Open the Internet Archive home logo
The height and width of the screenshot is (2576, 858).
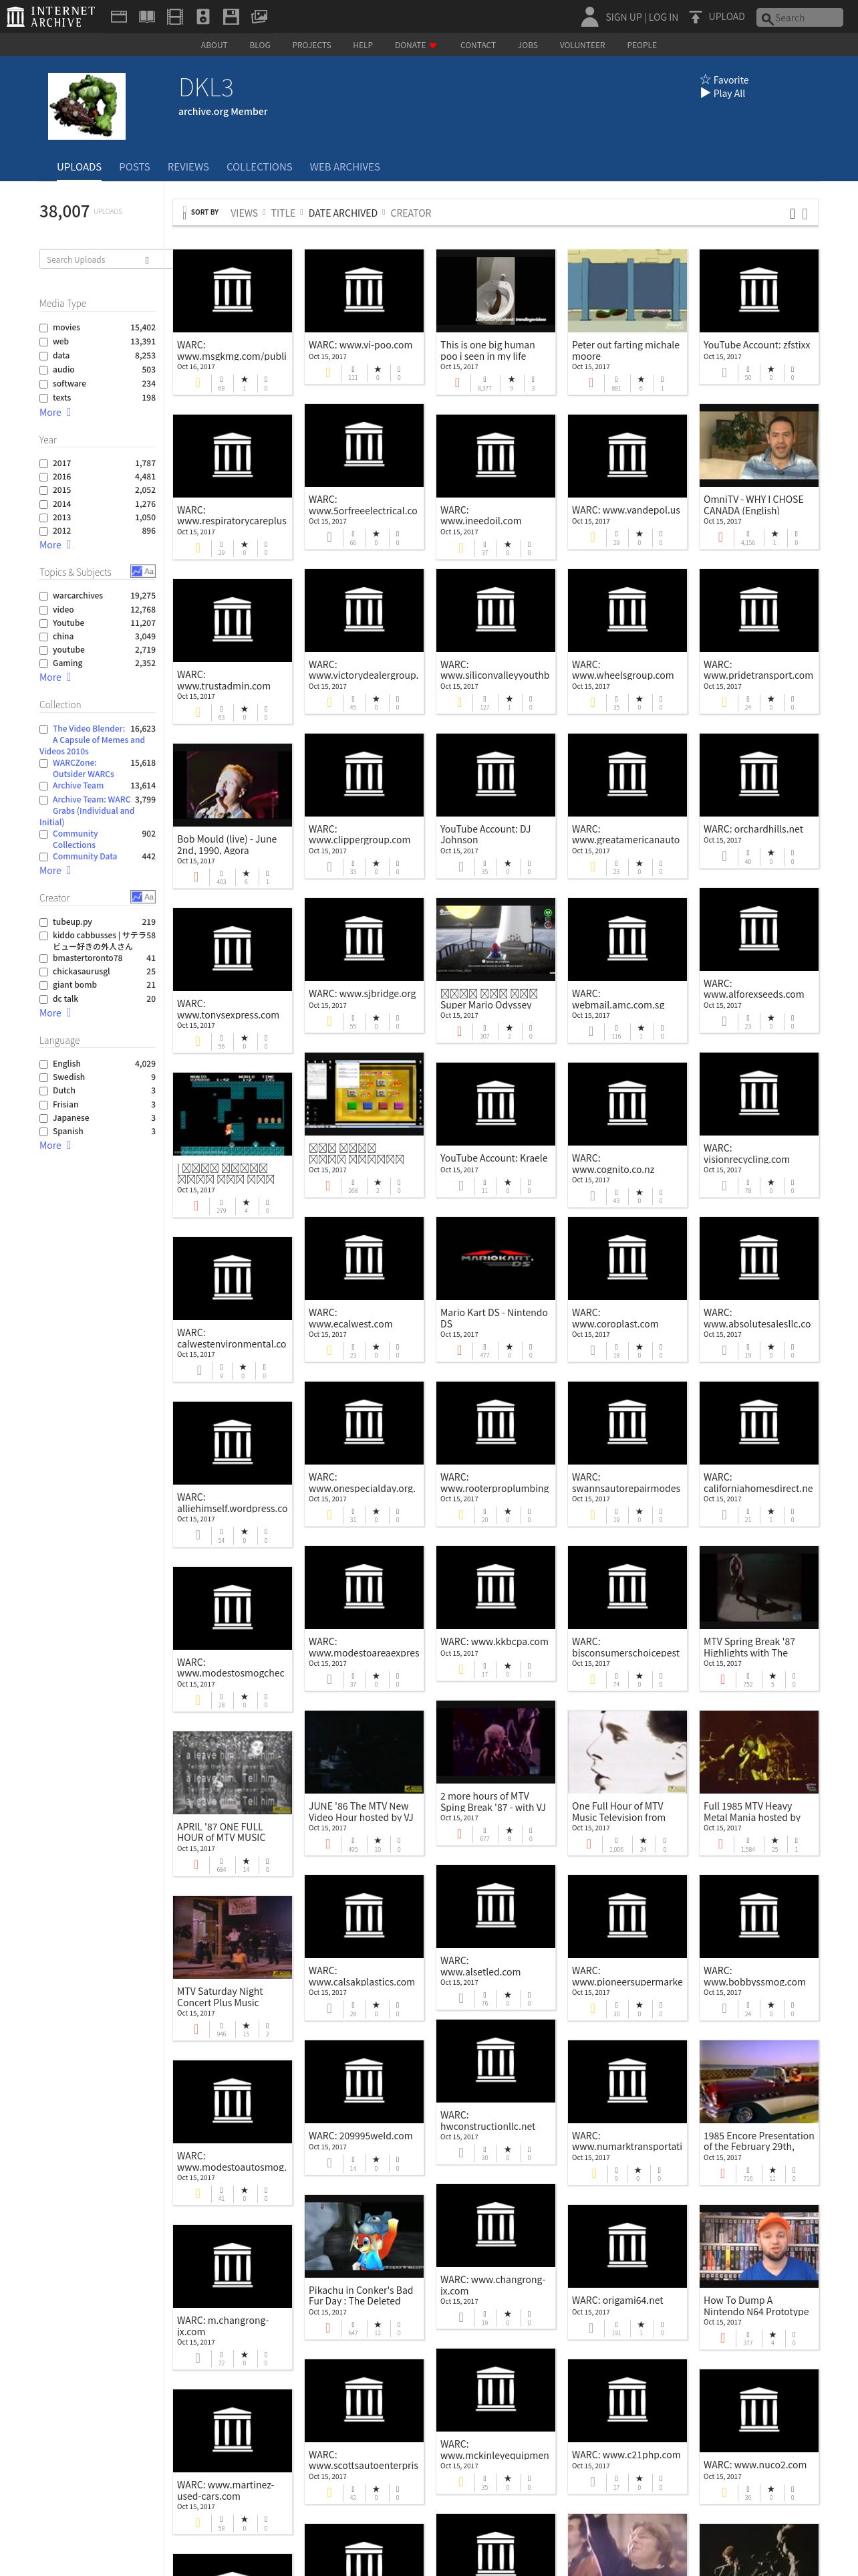point(51,17)
